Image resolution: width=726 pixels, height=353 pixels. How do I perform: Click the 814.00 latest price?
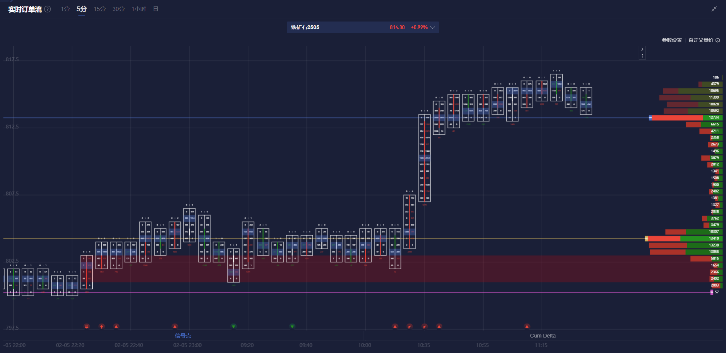click(x=397, y=28)
